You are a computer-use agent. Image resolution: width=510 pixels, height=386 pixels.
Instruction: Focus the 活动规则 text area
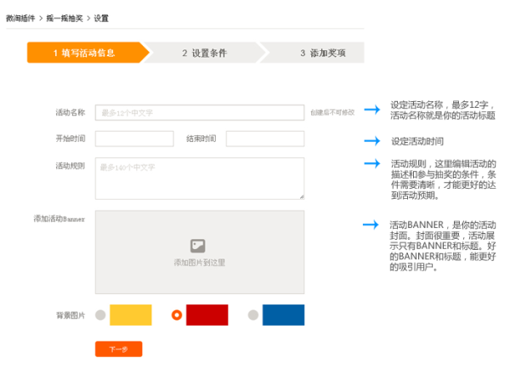[200, 179]
